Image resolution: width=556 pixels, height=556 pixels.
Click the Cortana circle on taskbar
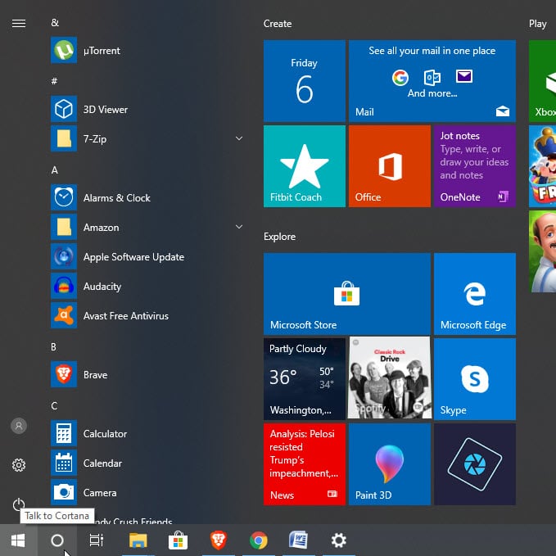57,540
